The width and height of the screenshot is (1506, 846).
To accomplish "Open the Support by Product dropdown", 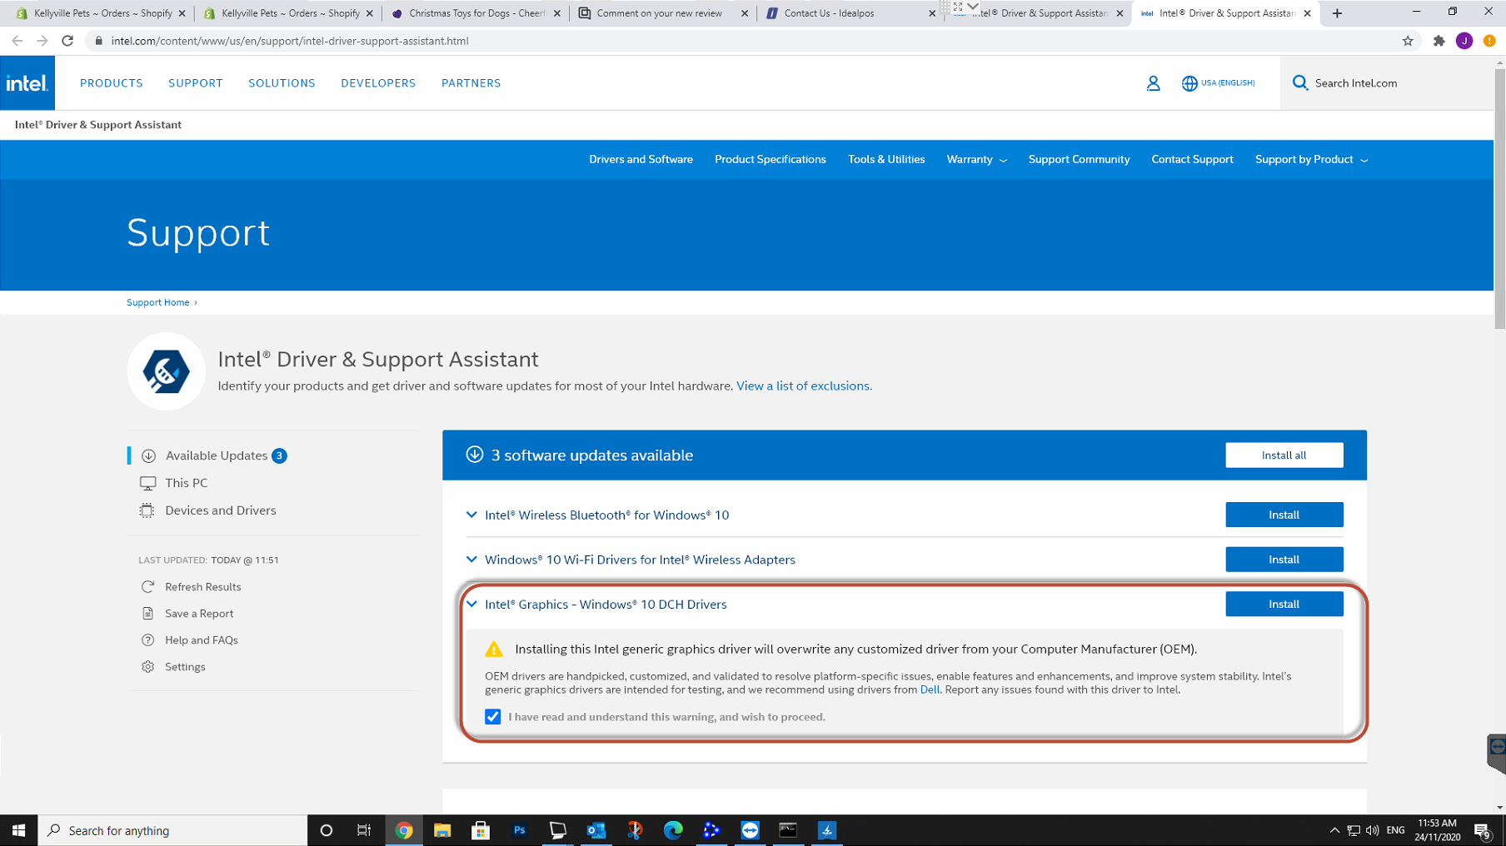I will point(1311,160).
